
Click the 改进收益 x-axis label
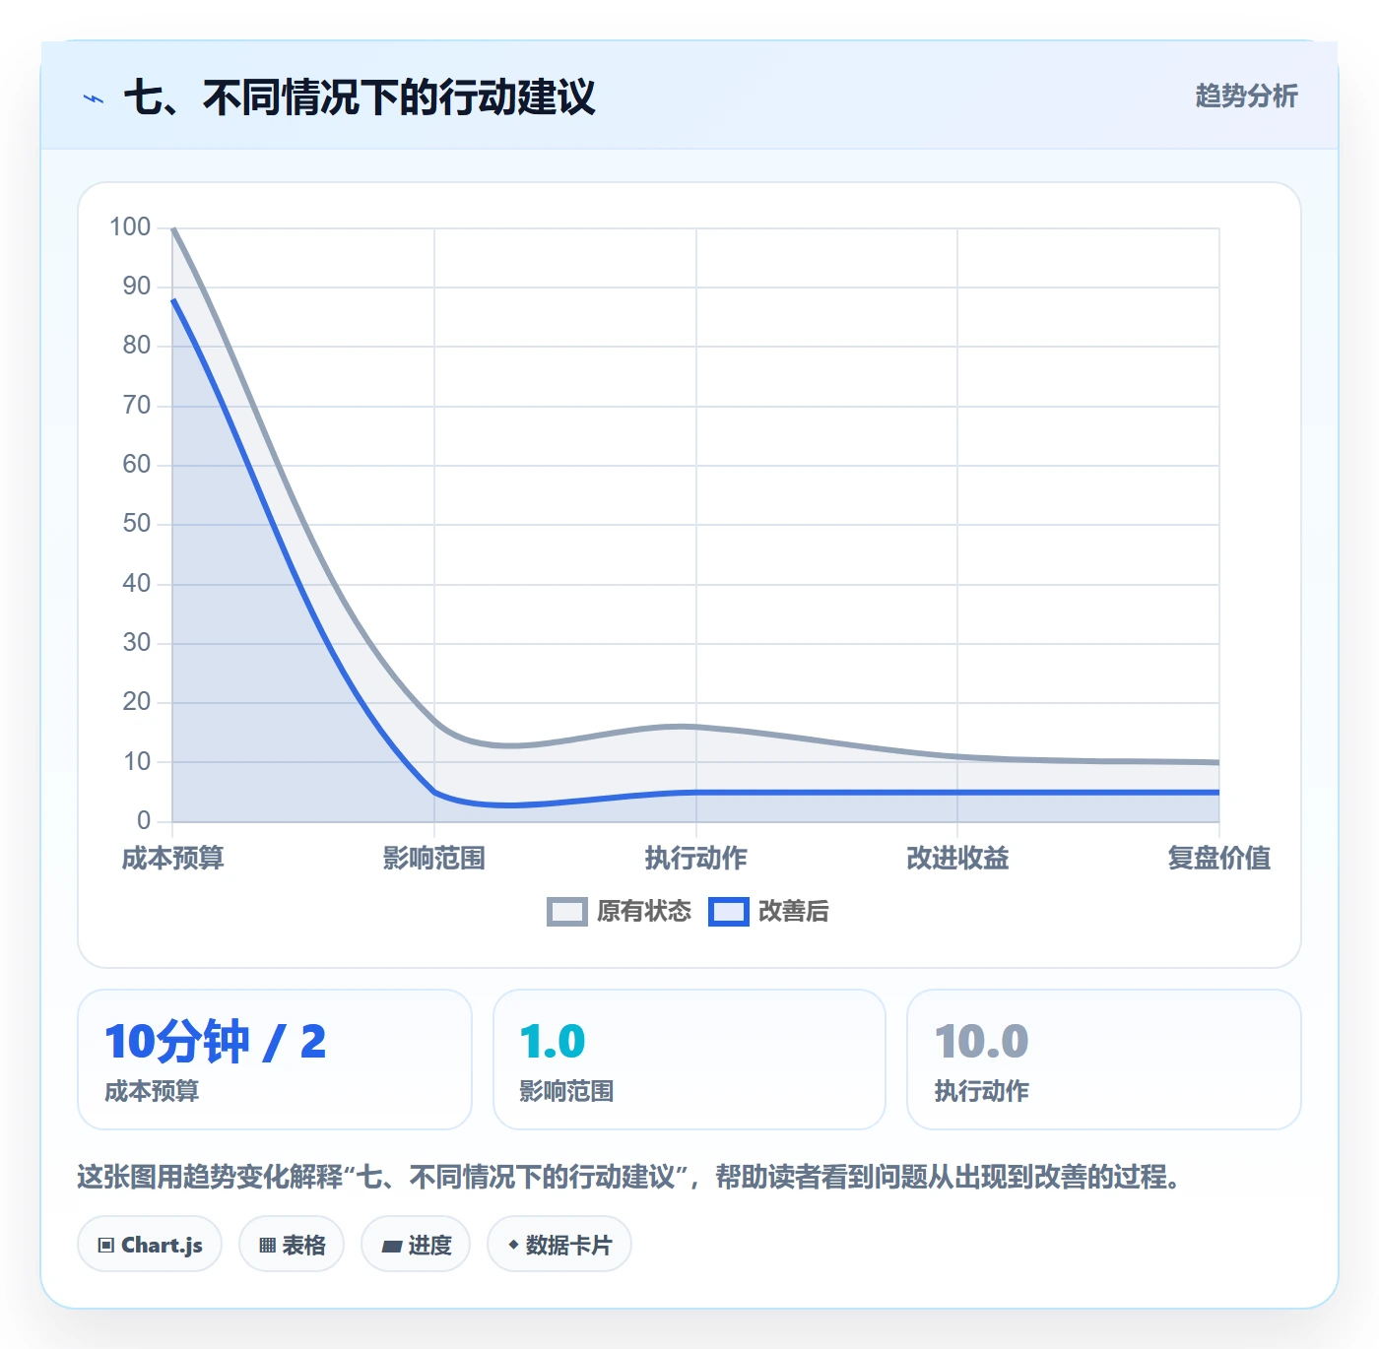(957, 859)
